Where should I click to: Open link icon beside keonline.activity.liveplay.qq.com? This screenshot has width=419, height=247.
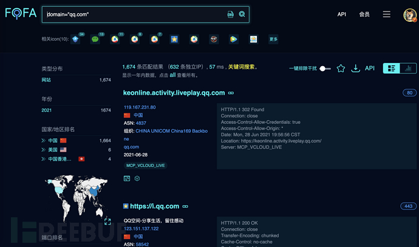(x=231, y=93)
